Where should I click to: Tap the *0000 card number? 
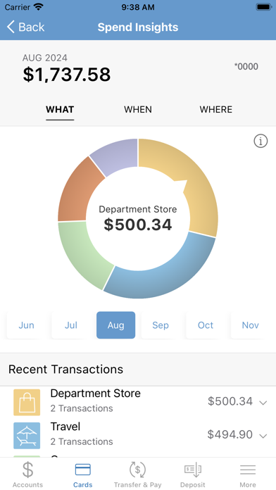click(246, 67)
